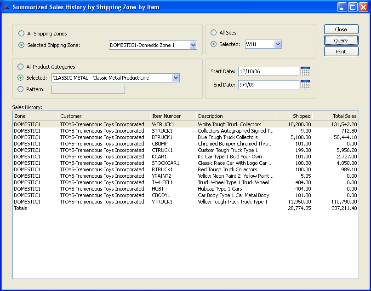Open the Start Date calendar picker
This screenshot has width=371, height=291.
(305, 71)
